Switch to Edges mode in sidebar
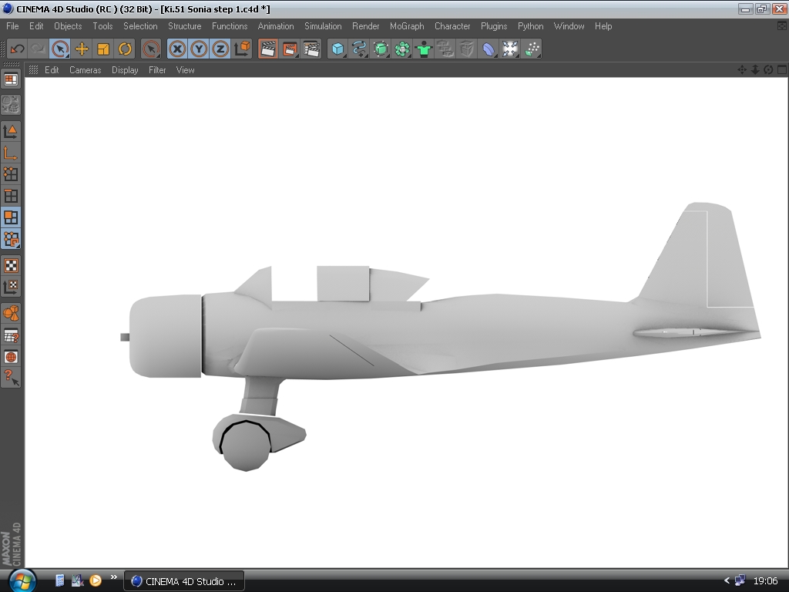Screen dimensions: 789x592 click(x=11, y=196)
